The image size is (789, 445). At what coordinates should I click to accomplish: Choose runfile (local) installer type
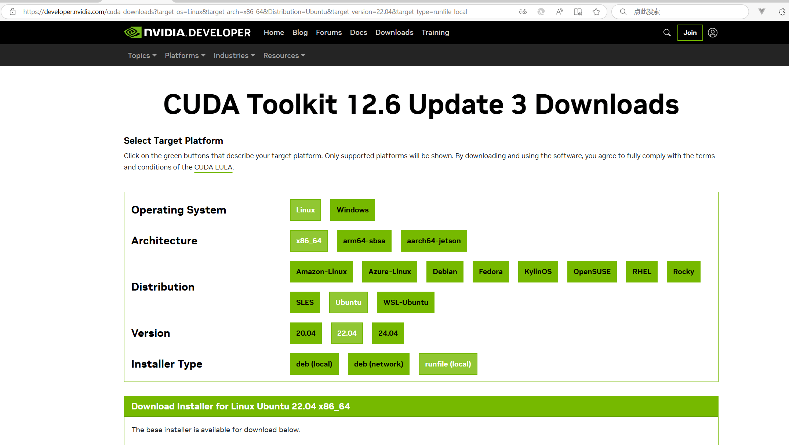pyautogui.click(x=448, y=364)
